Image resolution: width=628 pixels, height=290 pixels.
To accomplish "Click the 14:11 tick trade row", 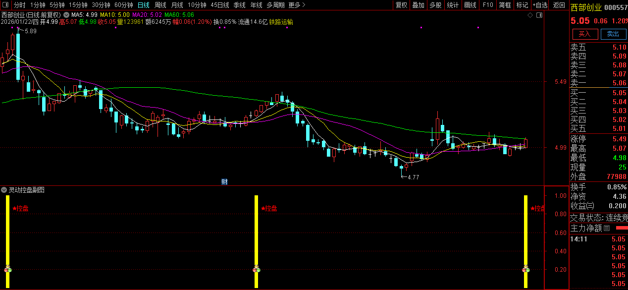I will coord(599,239).
